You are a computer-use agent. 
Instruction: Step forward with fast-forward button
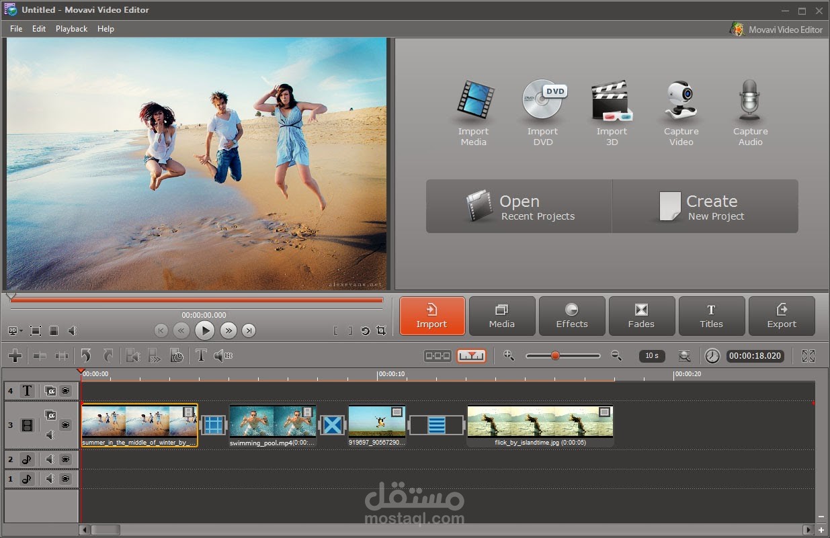(229, 330)
